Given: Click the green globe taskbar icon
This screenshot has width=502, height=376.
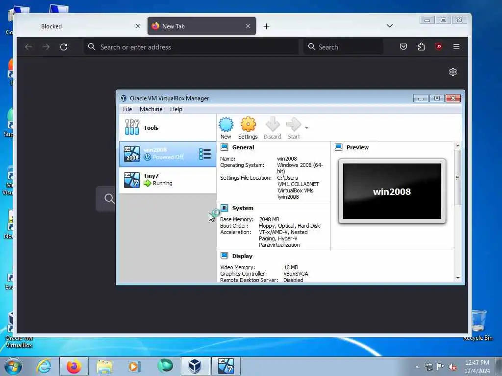Looking at the screenshot, I should coord(165,366).
